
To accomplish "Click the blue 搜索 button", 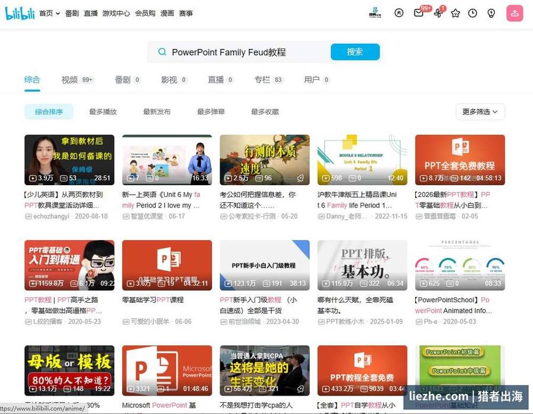I will pos(355,52).
